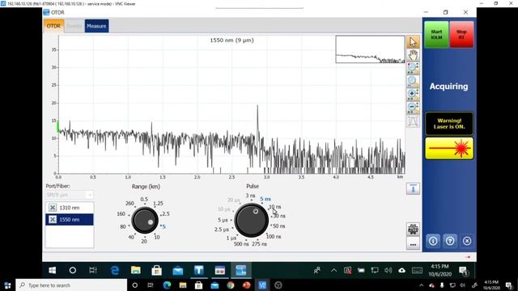Image resolution: width=518 pixels, height=291 pixels.
Task: Open local Task View button
Action: pos(151,285)
